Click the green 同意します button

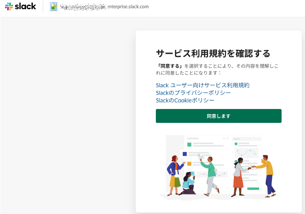click(219, 116)
